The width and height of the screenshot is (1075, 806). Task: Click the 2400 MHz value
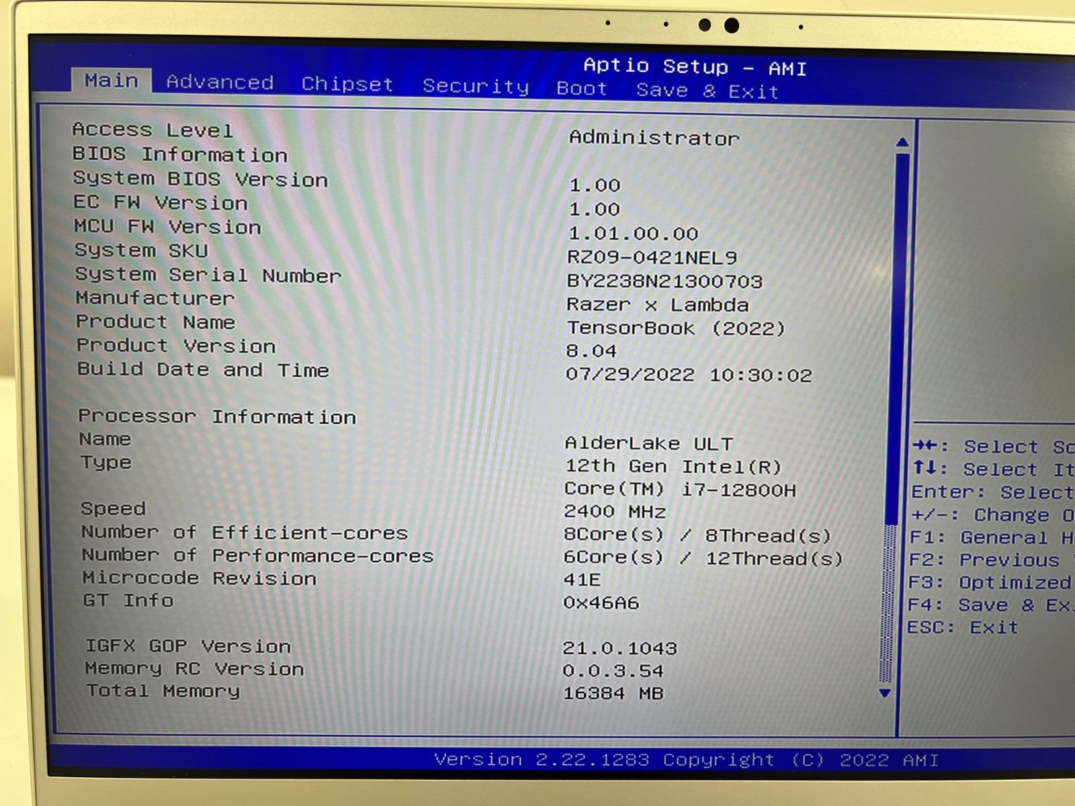(x=615, y=512)
